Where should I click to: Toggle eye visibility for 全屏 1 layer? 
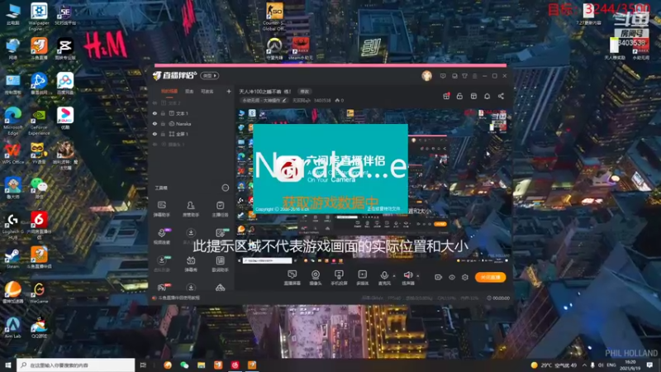(155, 134)
